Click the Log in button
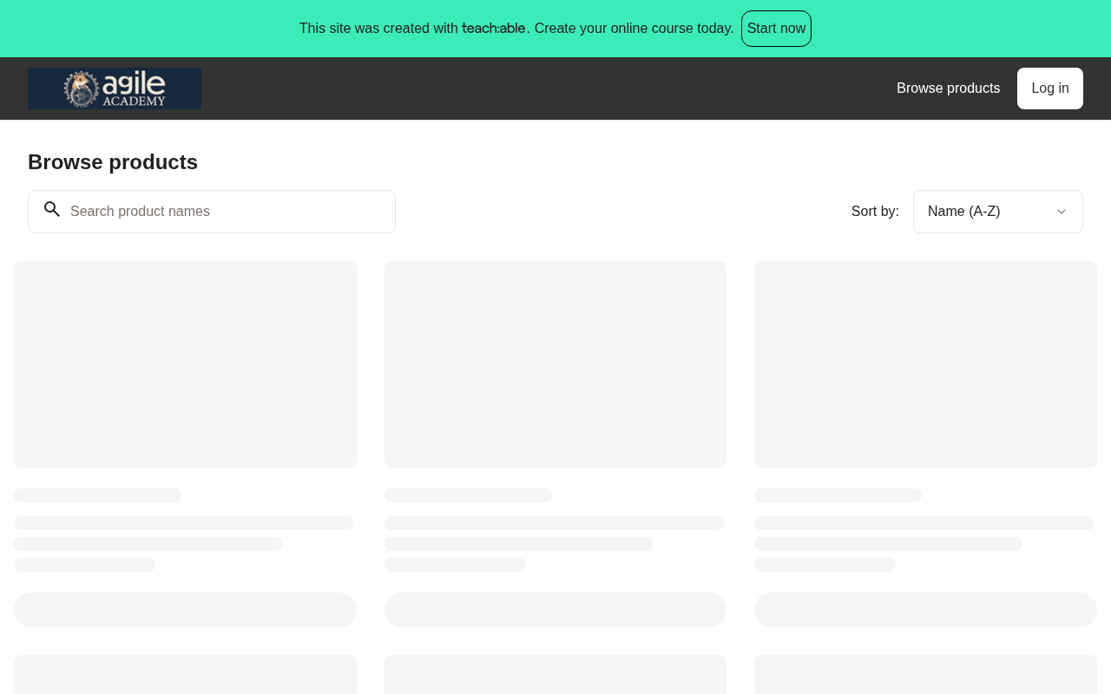The width and height of the screenshot is (1111, 694). (x=1049, y=88)
